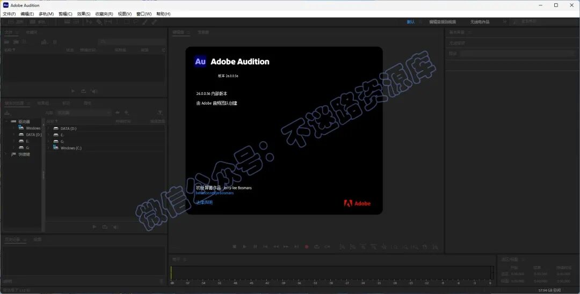Open the behance.net link in About dialog
The image size is (580, 294).
click(214, 193)
